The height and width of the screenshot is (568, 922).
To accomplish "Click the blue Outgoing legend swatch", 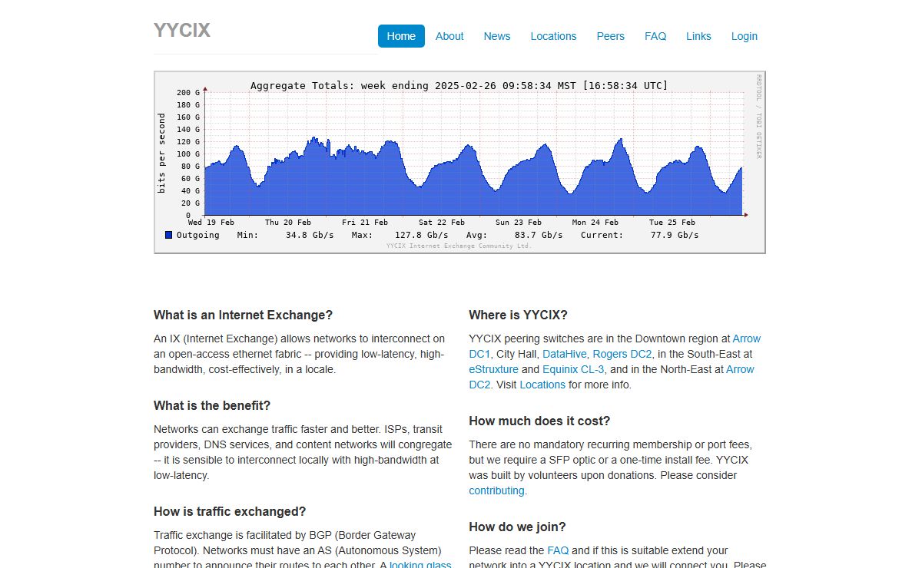I will click(168, 235).
